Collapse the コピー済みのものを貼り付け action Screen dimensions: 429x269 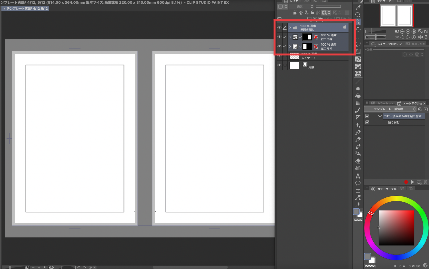click(x=380, y=116)
